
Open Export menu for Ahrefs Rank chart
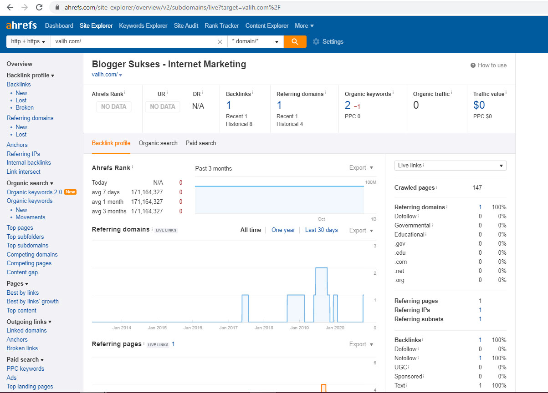(x=361, y=168)
